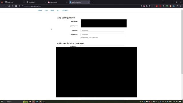
Task: Click the red pen extension icon
Action: point(157,6)
